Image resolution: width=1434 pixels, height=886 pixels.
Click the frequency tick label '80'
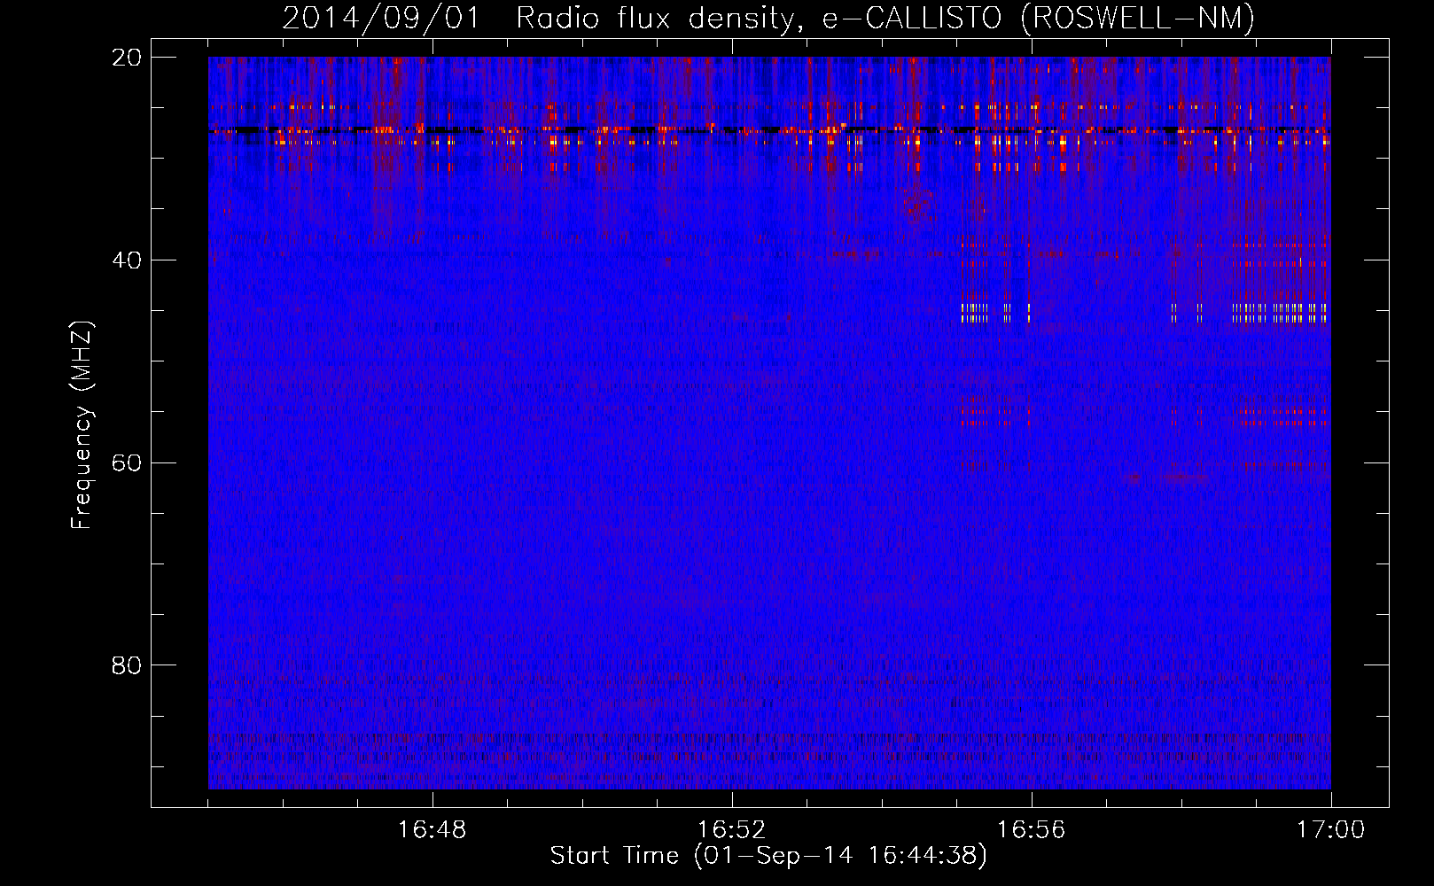pos(127,665)
